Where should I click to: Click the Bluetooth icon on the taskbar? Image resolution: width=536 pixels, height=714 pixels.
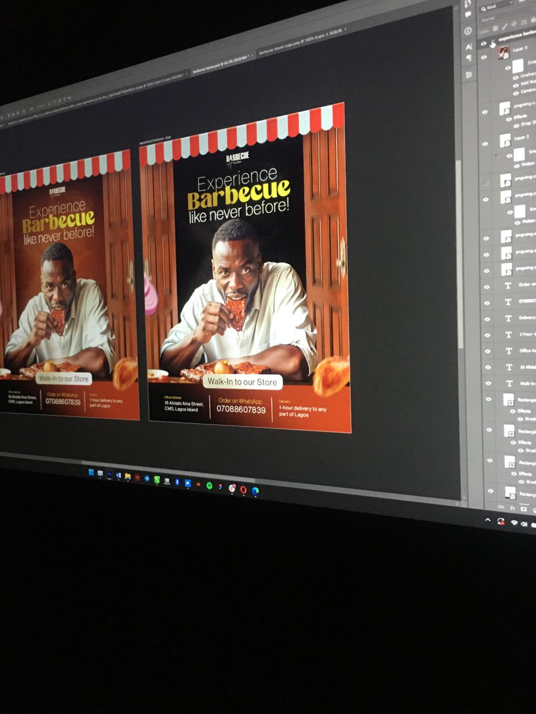tap(177, 482)
